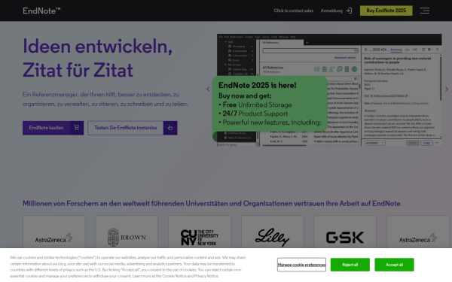Click the shopping cart icon beside EndNote kaufen

[x=76, y=128]
